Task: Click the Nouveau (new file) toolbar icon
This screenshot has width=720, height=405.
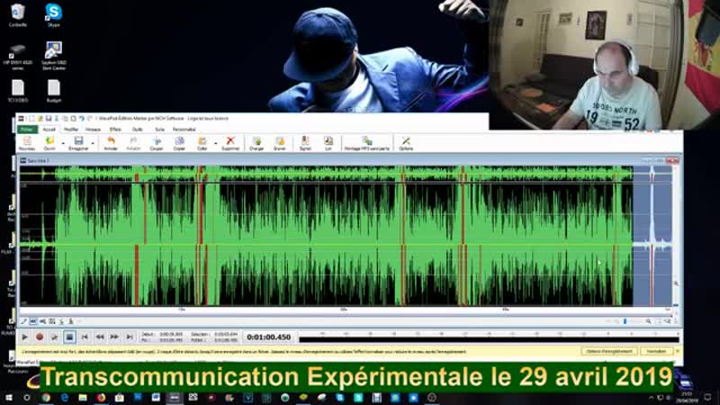Action: tap(26, 142)
